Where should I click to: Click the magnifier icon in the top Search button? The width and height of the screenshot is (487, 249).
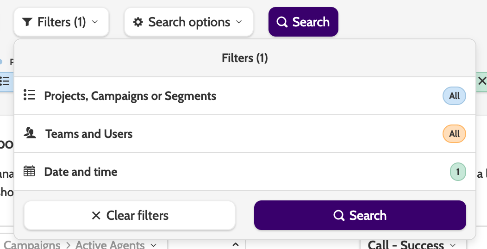coord(282,22)
